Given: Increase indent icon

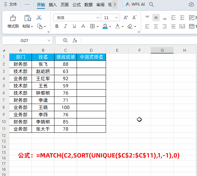Looking at the screenshot, I should (x=182, y=18).
